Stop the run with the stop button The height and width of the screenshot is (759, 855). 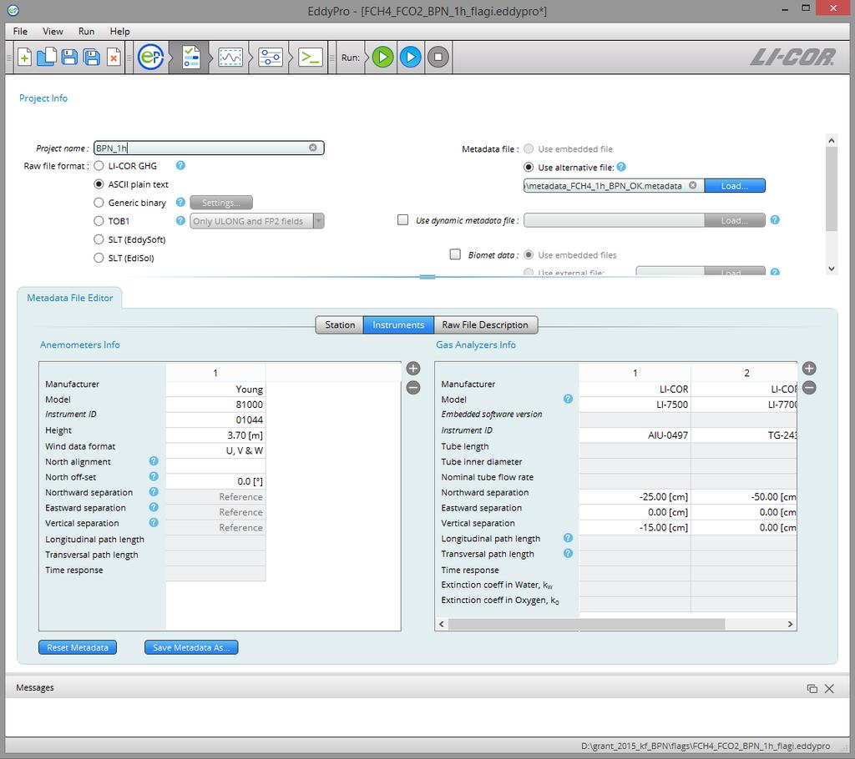click(x=438, y=57)
